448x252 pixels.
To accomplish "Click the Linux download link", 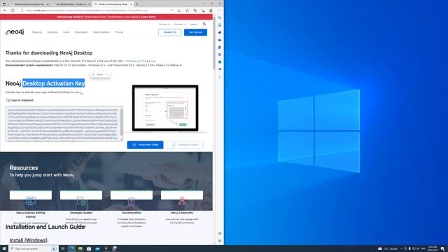I will (x=153, y=61).
